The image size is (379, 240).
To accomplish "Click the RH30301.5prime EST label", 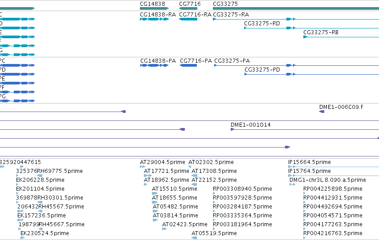I will (60, 198).
